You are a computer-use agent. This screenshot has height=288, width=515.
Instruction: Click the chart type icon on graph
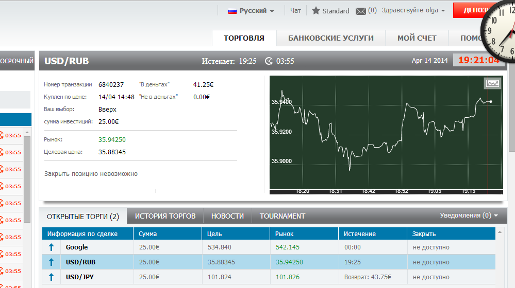[492, 83]
